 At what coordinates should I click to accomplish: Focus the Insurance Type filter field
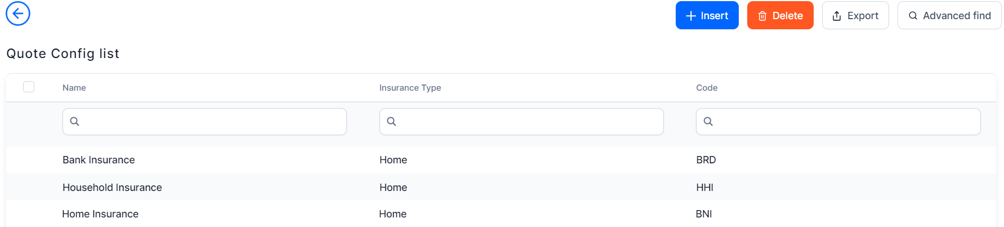coord(529,122)
